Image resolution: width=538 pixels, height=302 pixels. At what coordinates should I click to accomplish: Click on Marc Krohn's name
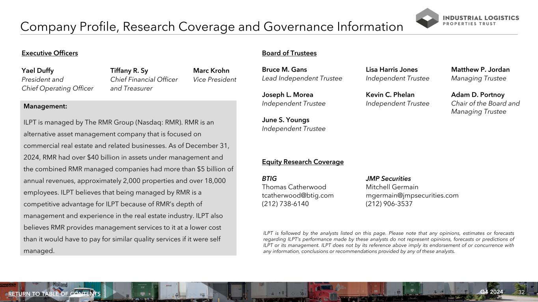(211, 71)
